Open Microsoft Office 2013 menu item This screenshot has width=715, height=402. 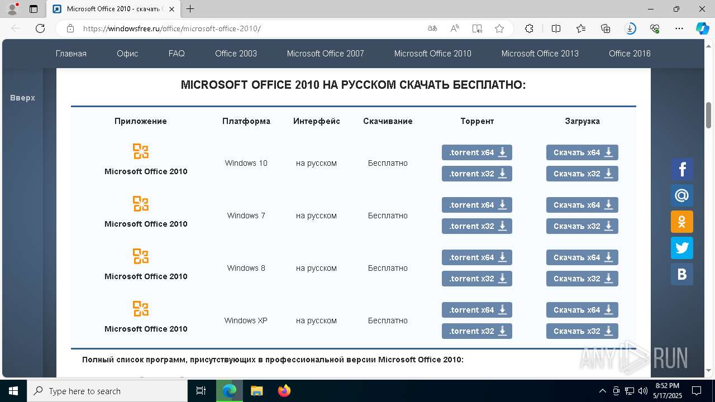540,54
